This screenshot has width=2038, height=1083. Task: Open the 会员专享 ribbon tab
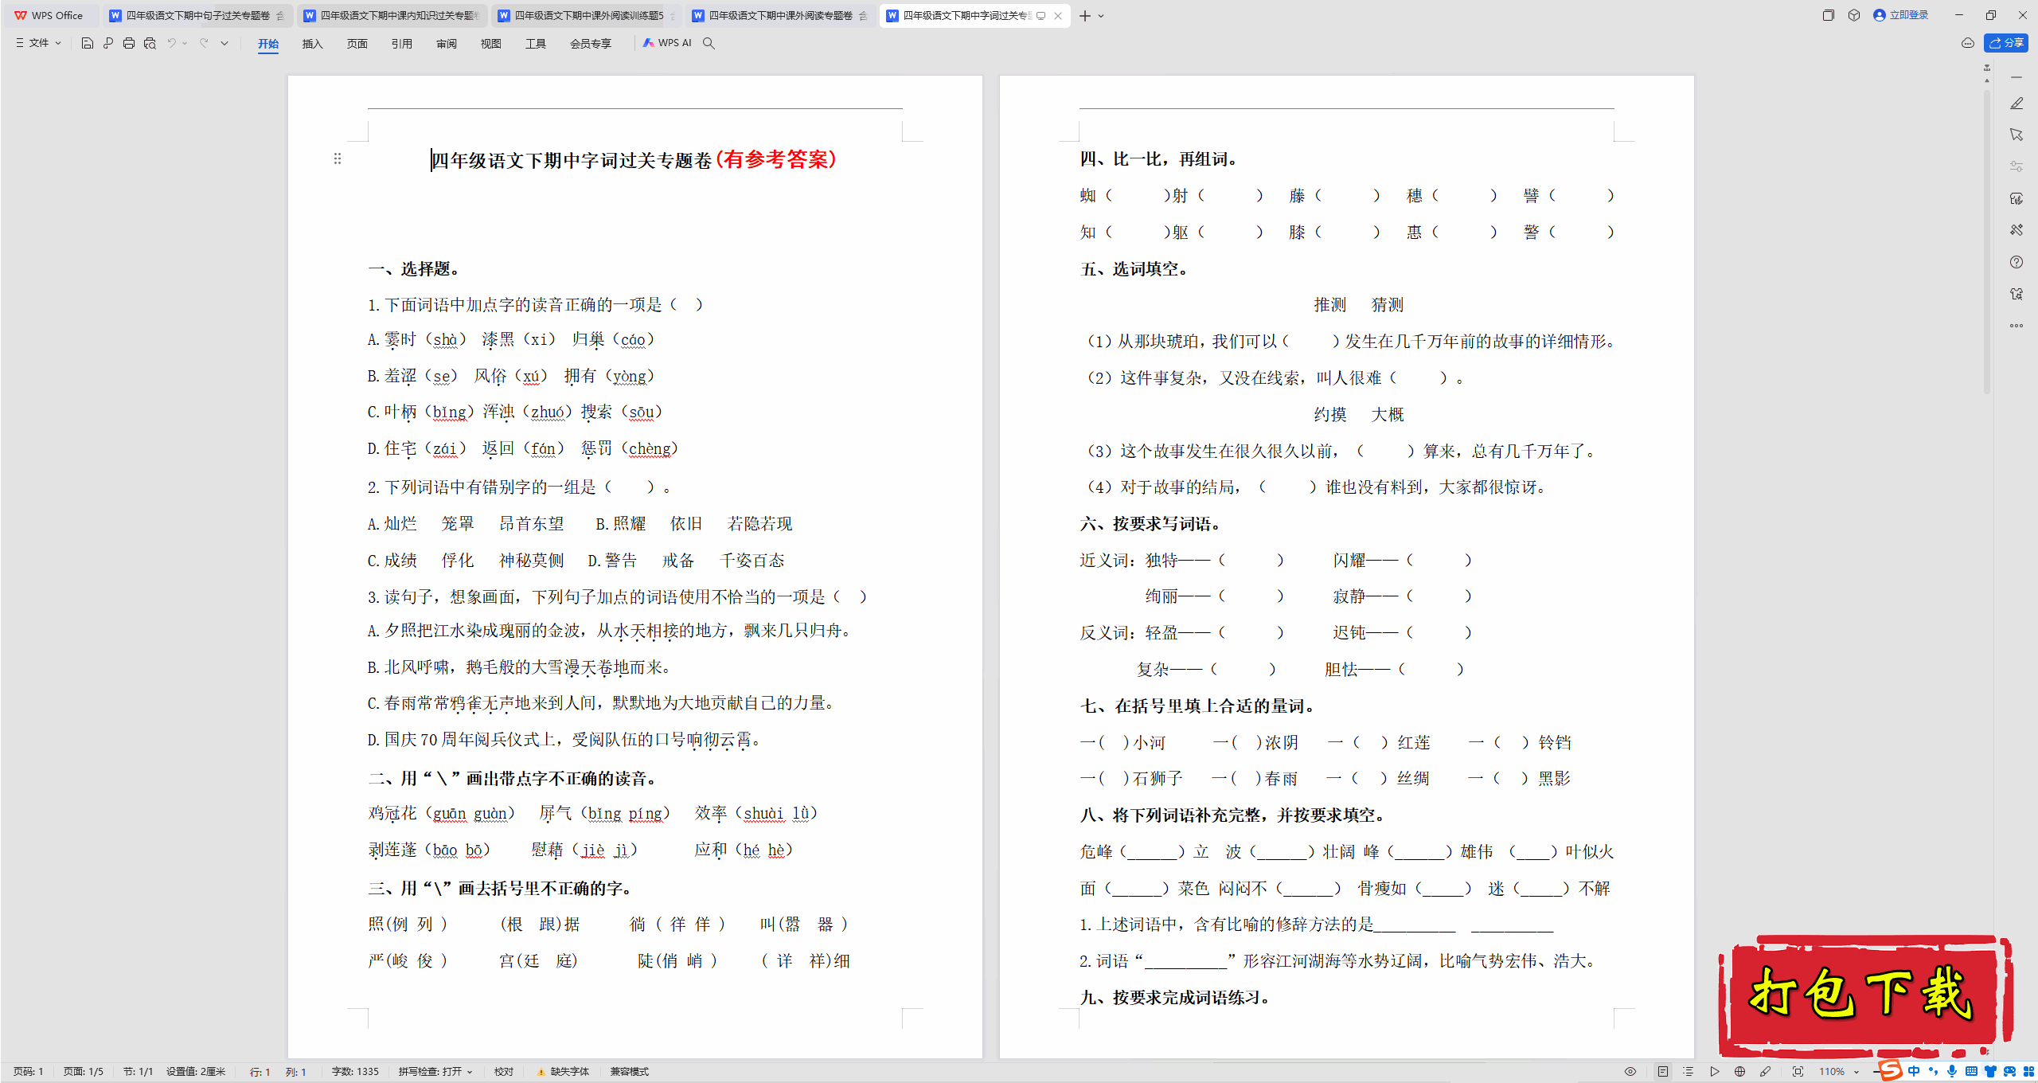pos(591,44)
